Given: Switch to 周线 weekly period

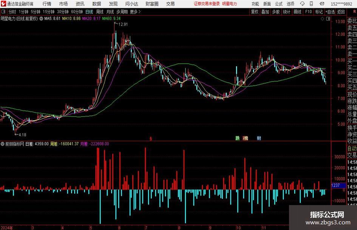Looking at the screenshot, I should pyautogui.click(x=100, y=12).
